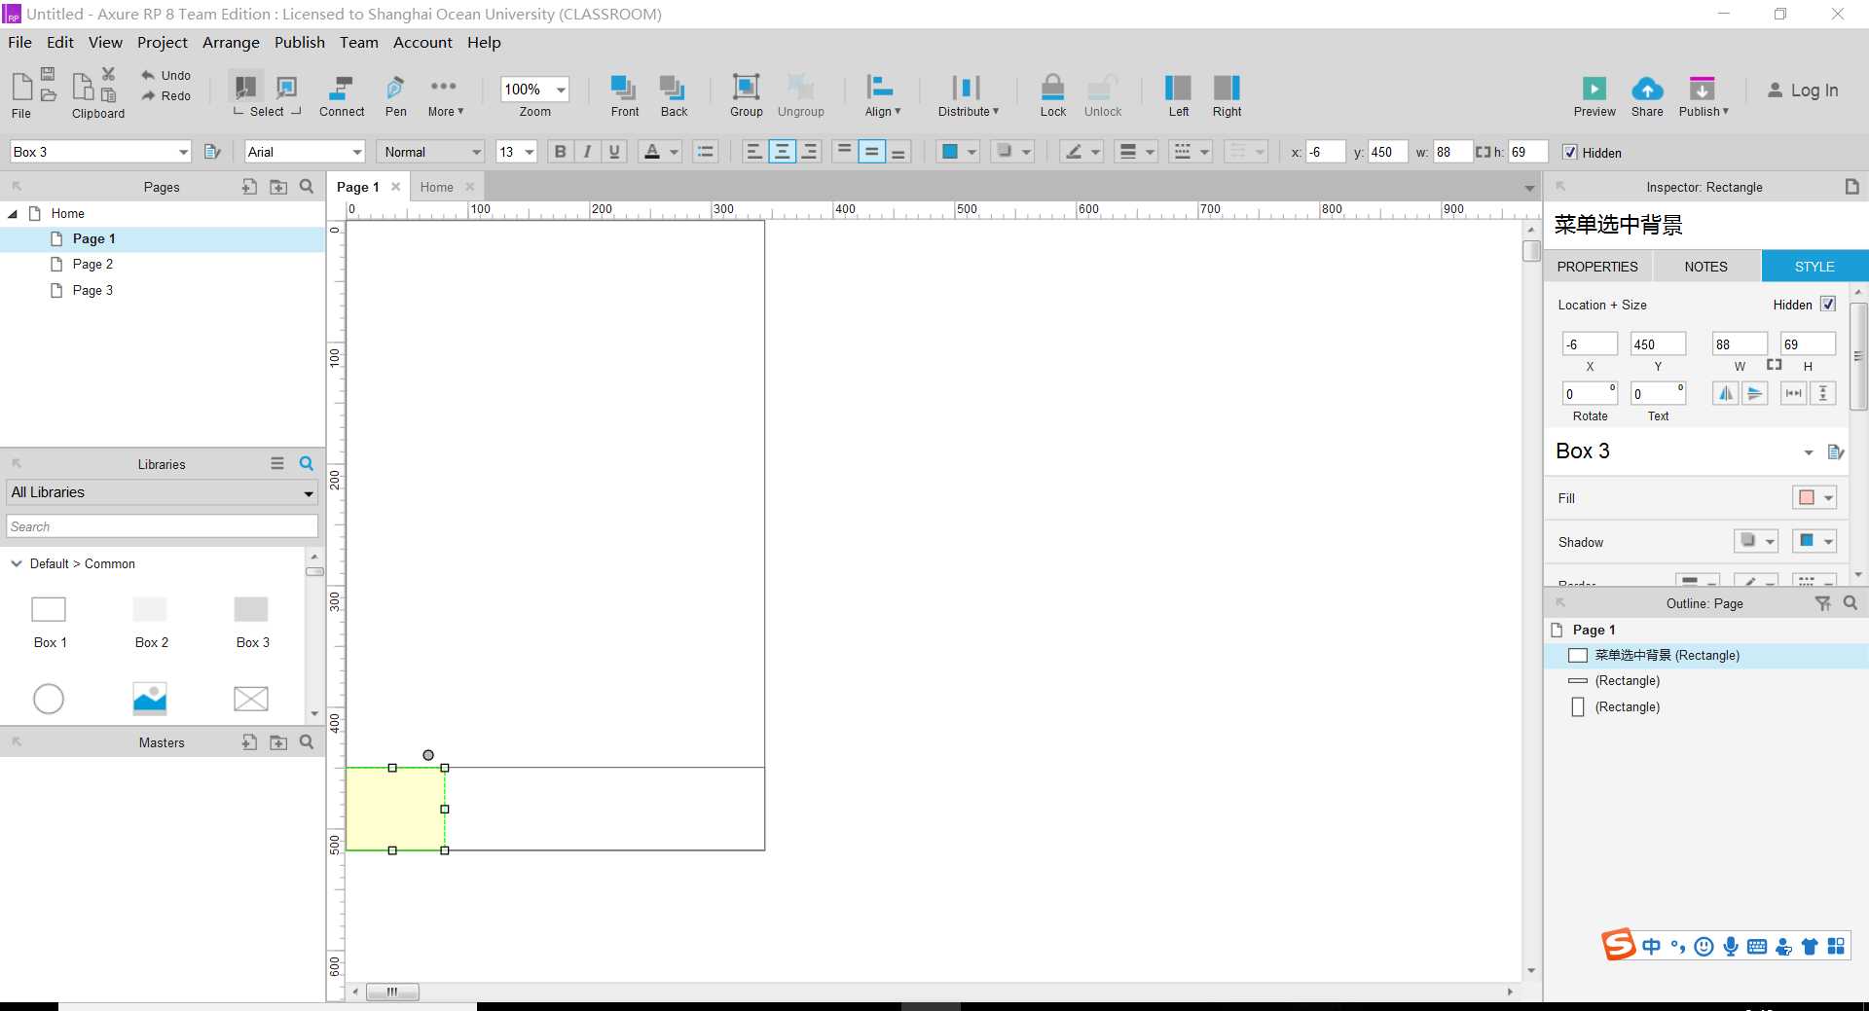Toggle Italic formatting
The height and width of the screenshot is (1011, 1869).
coord(587,152)
